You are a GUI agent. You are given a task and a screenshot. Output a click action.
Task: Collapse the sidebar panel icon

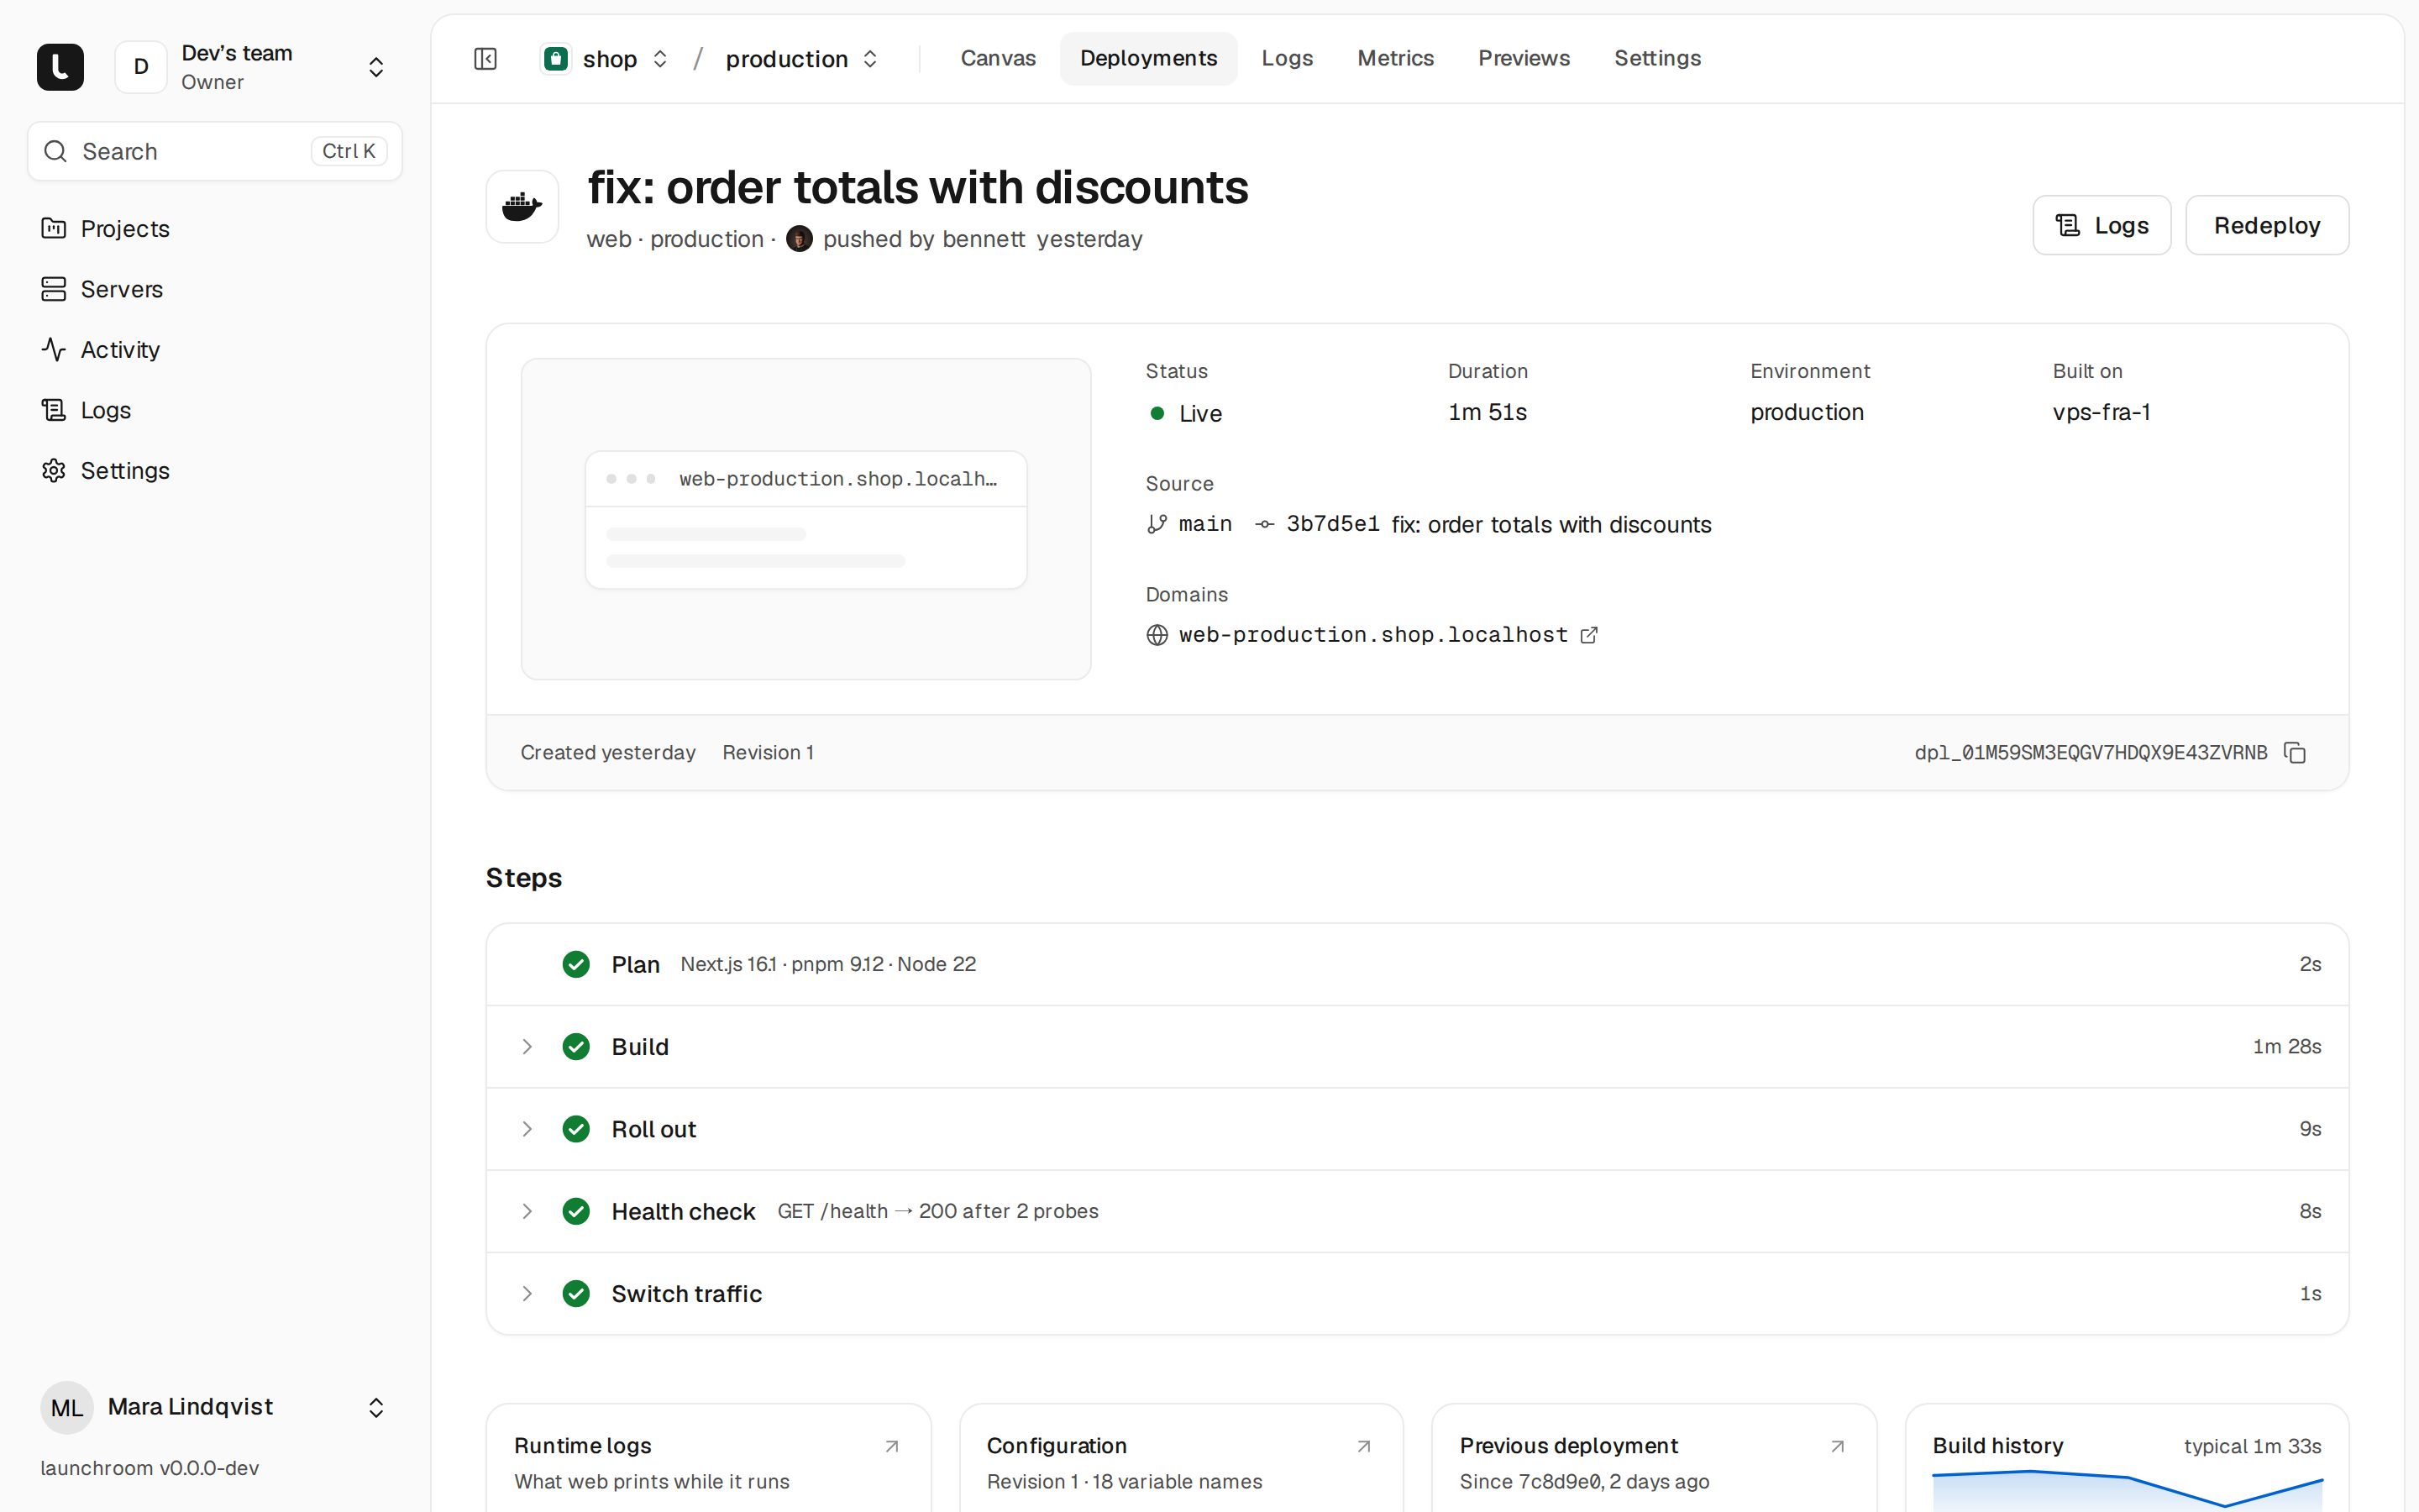485,59
